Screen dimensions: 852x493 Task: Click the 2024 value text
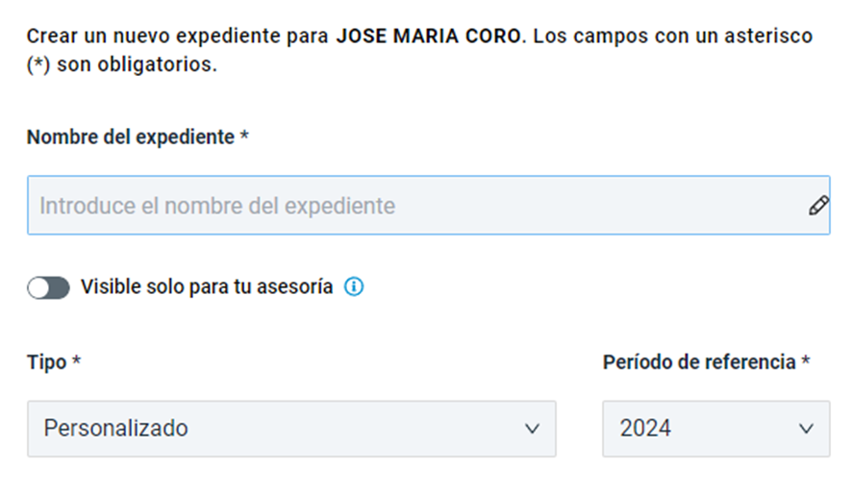point(645,429)
